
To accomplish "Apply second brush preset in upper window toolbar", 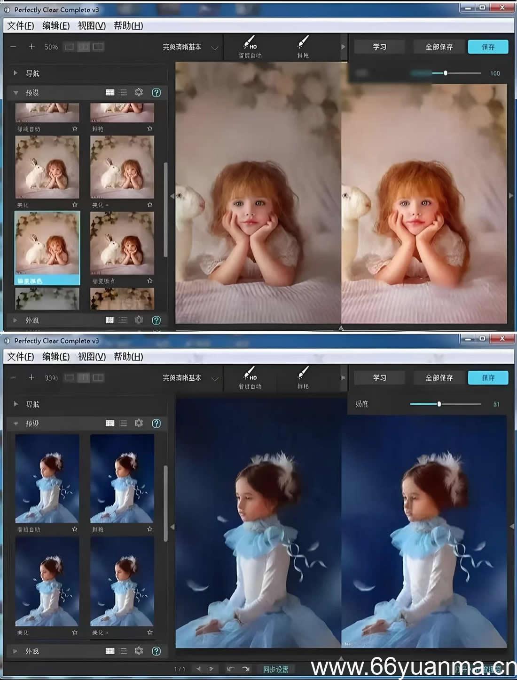I will (303, 48).
